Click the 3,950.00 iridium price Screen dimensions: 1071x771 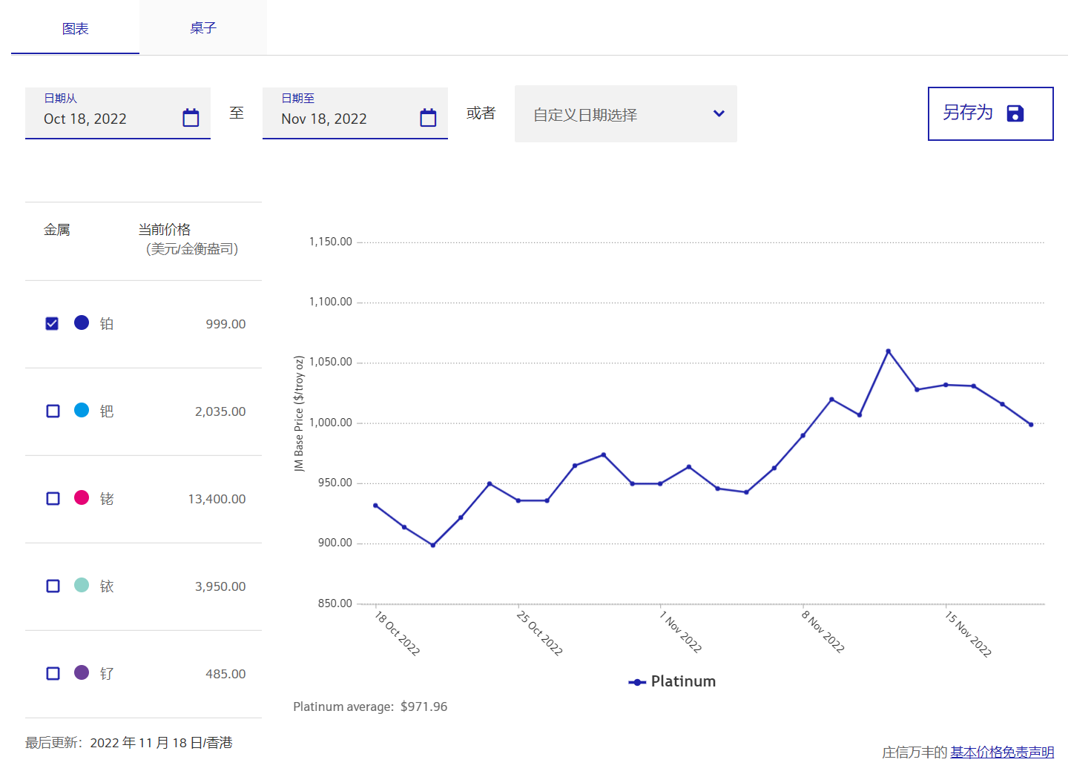point(220,586)
